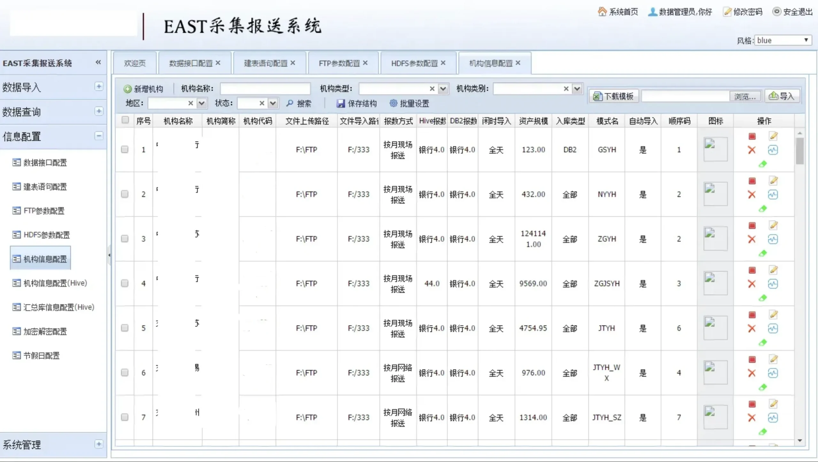Click the 下载模板 button
This screenshot has width=818, height=462.
point(613,96)
